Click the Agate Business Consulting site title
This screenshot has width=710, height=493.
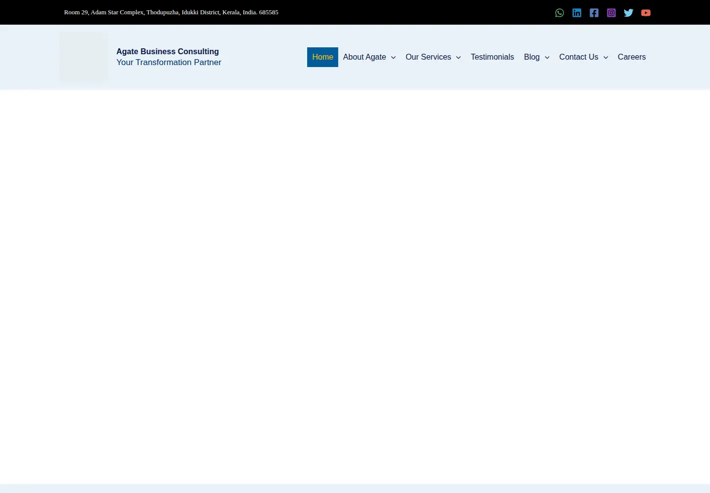pos(168,51)
